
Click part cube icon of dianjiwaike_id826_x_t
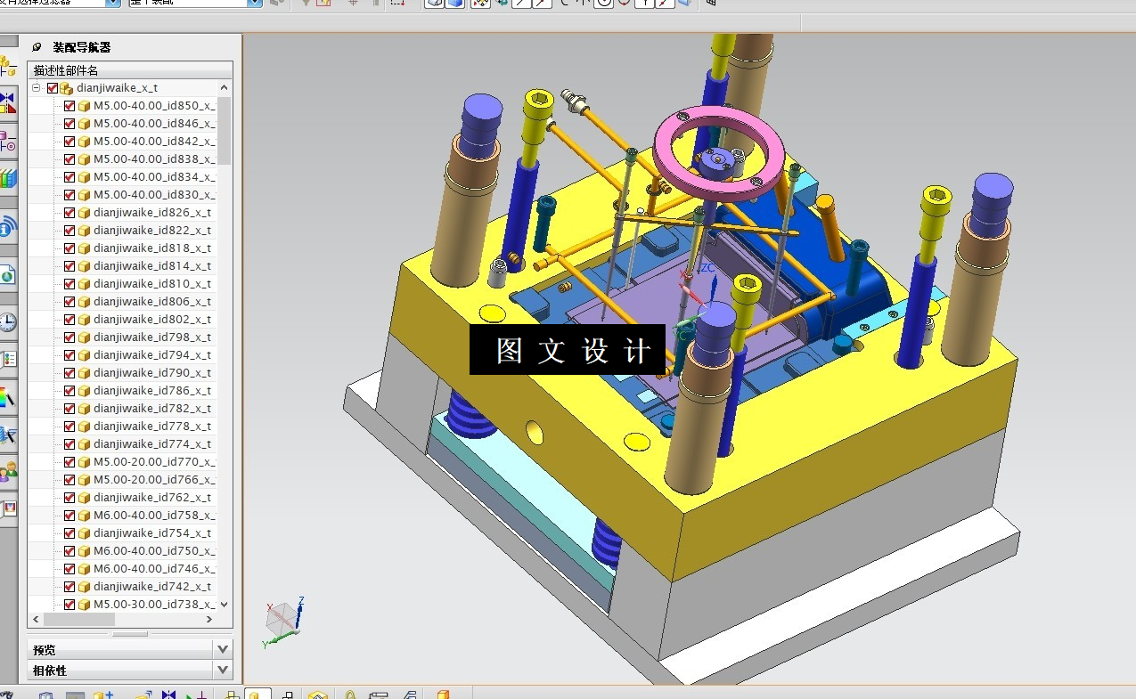(85, 213)
